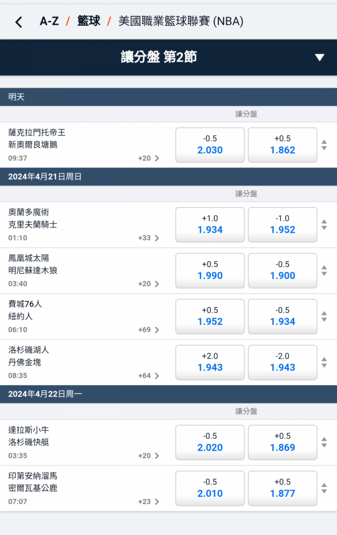Open +20 more markets for 鳳凰城太陽
Screen dimensions: 337x535
pos(148,284)
